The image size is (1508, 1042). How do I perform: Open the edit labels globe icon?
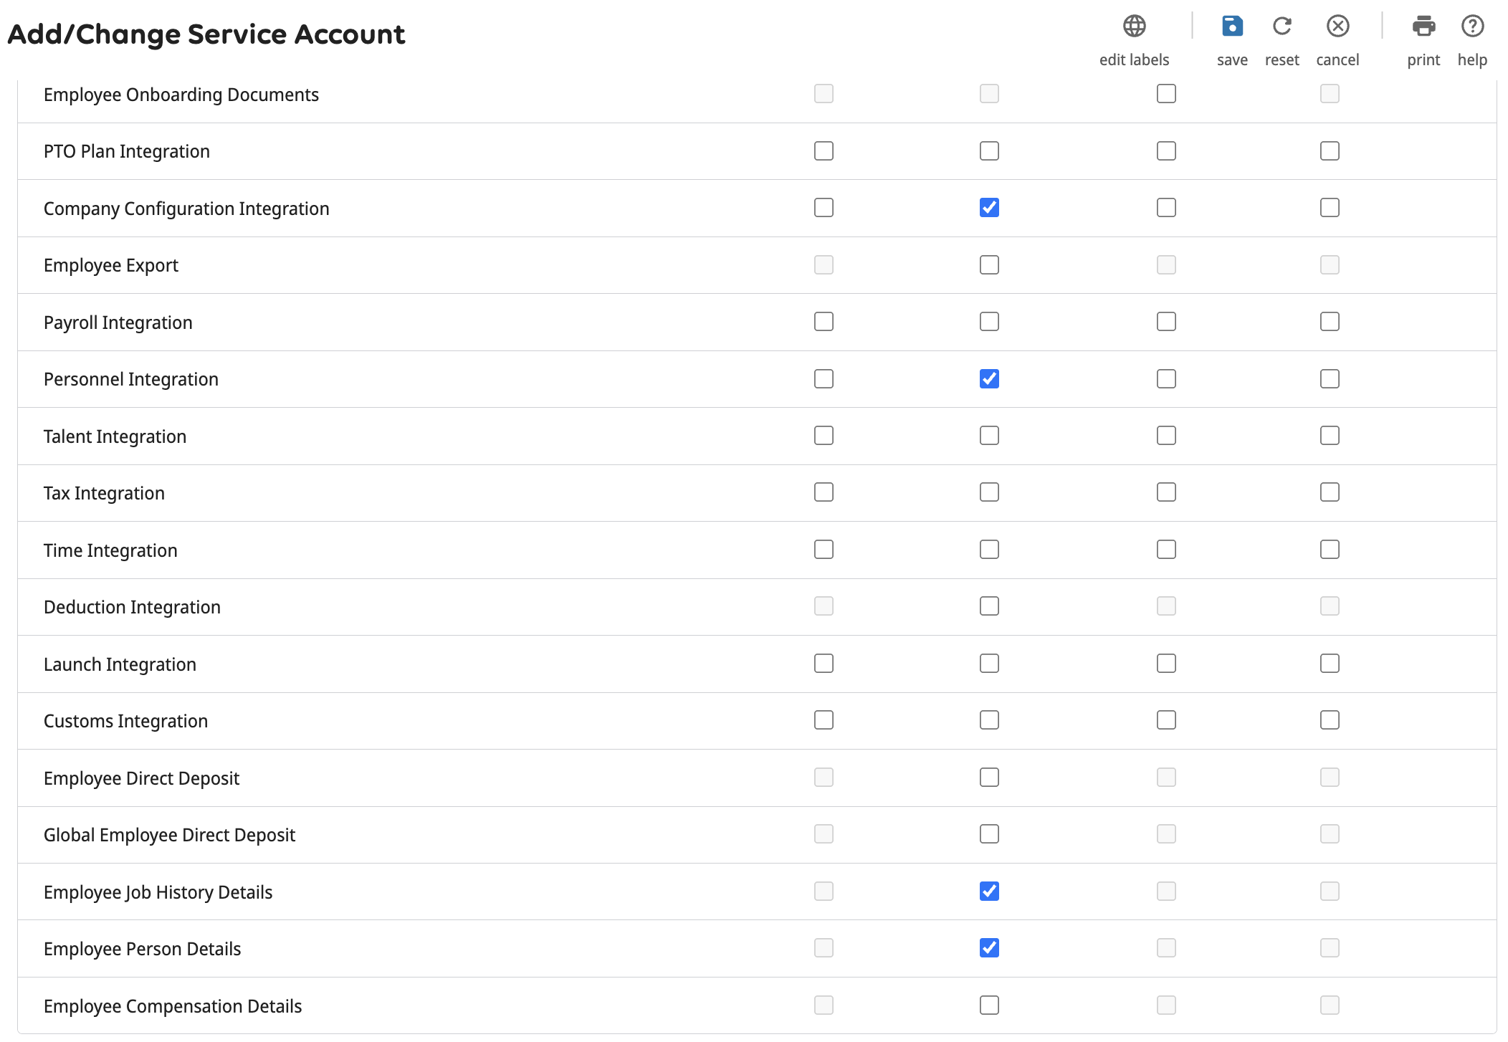tap(1134, 27)
